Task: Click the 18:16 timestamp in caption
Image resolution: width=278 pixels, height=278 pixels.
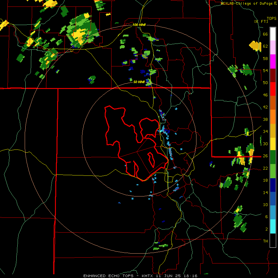Action: [191, 276]
